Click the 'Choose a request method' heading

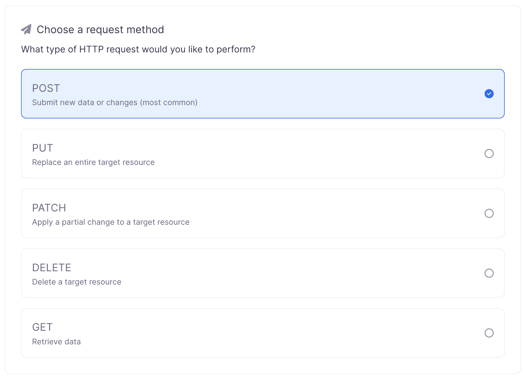point(100,29)
